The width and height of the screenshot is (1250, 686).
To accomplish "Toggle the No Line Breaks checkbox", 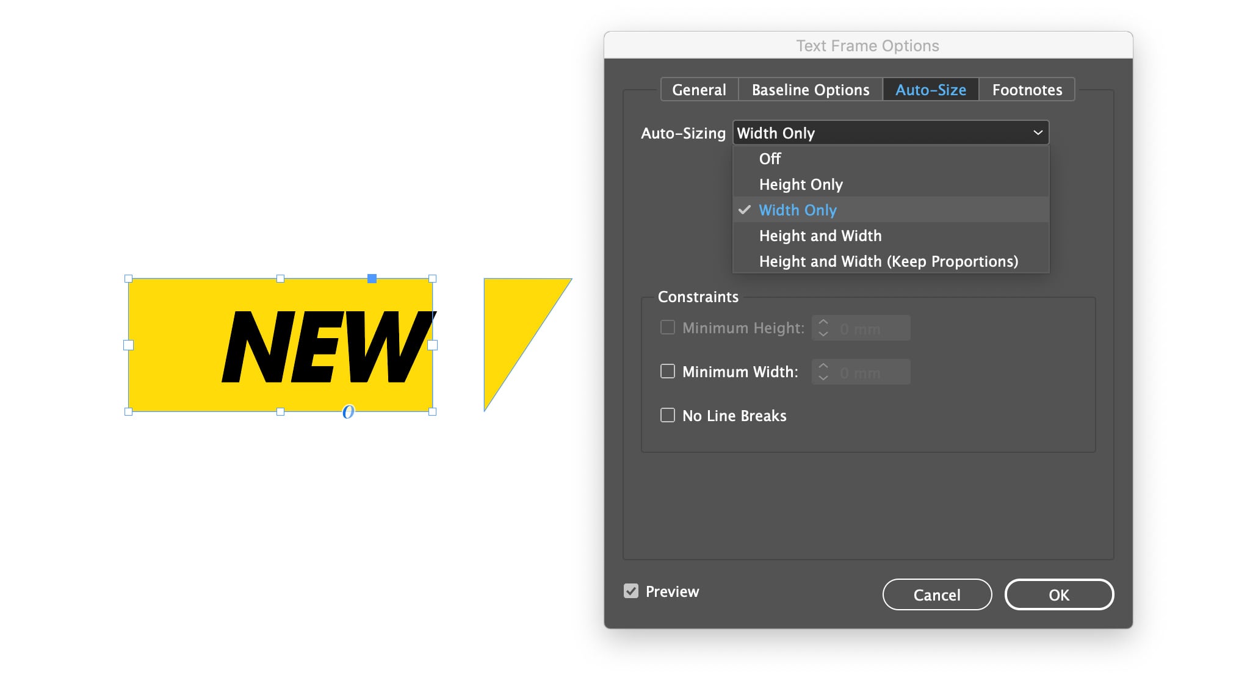I will tap(667, 415).
